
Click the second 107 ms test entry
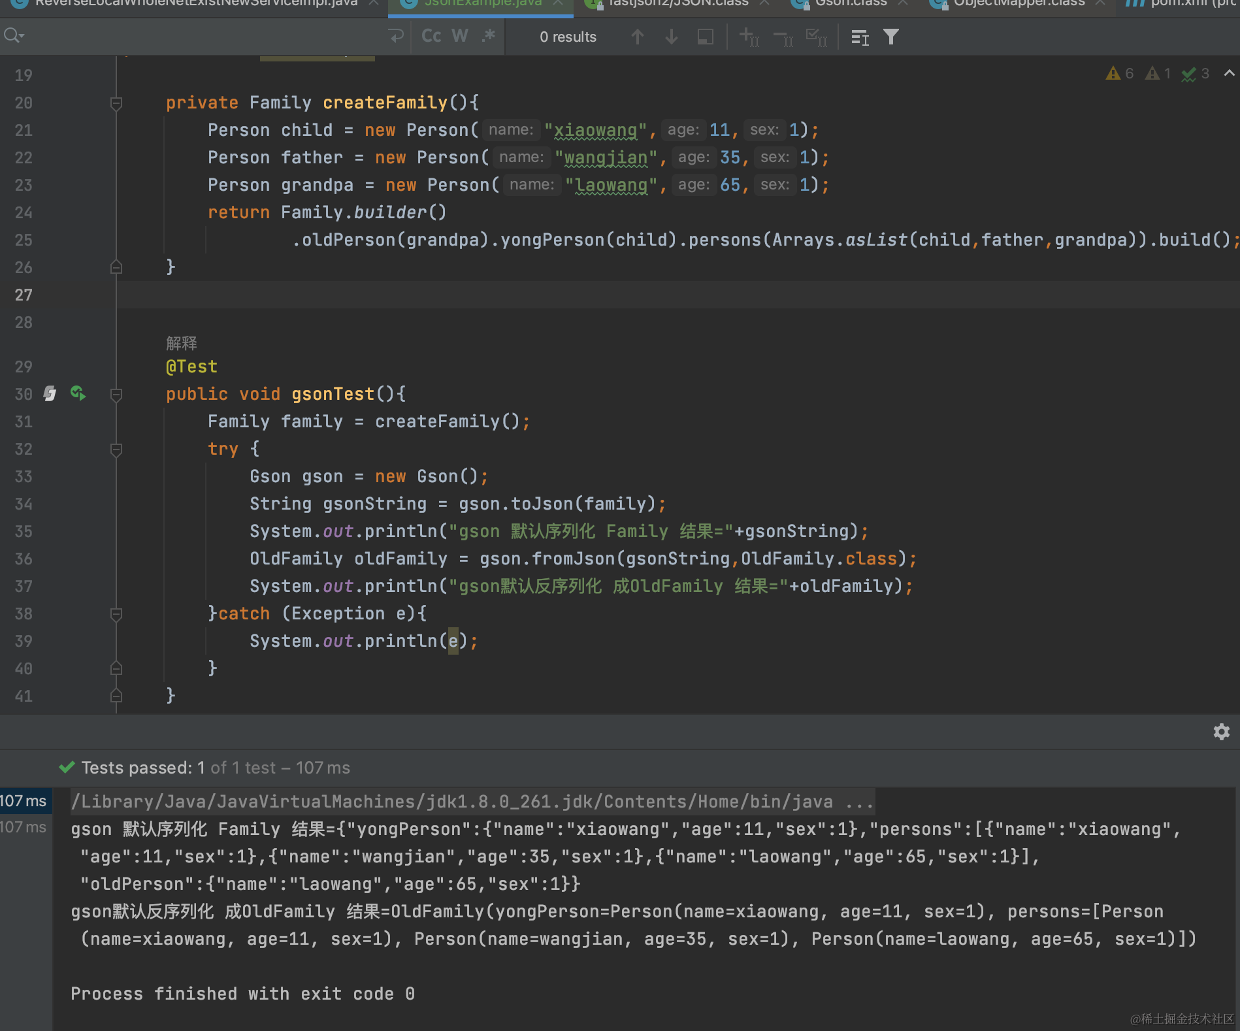[x=24, y=827]
